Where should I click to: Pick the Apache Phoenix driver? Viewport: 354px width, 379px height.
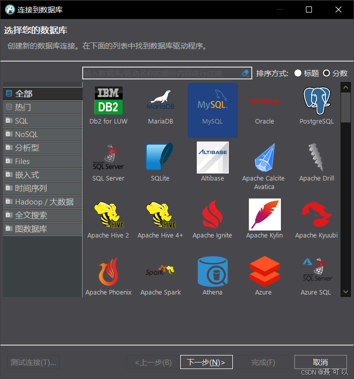coord(108,276)
